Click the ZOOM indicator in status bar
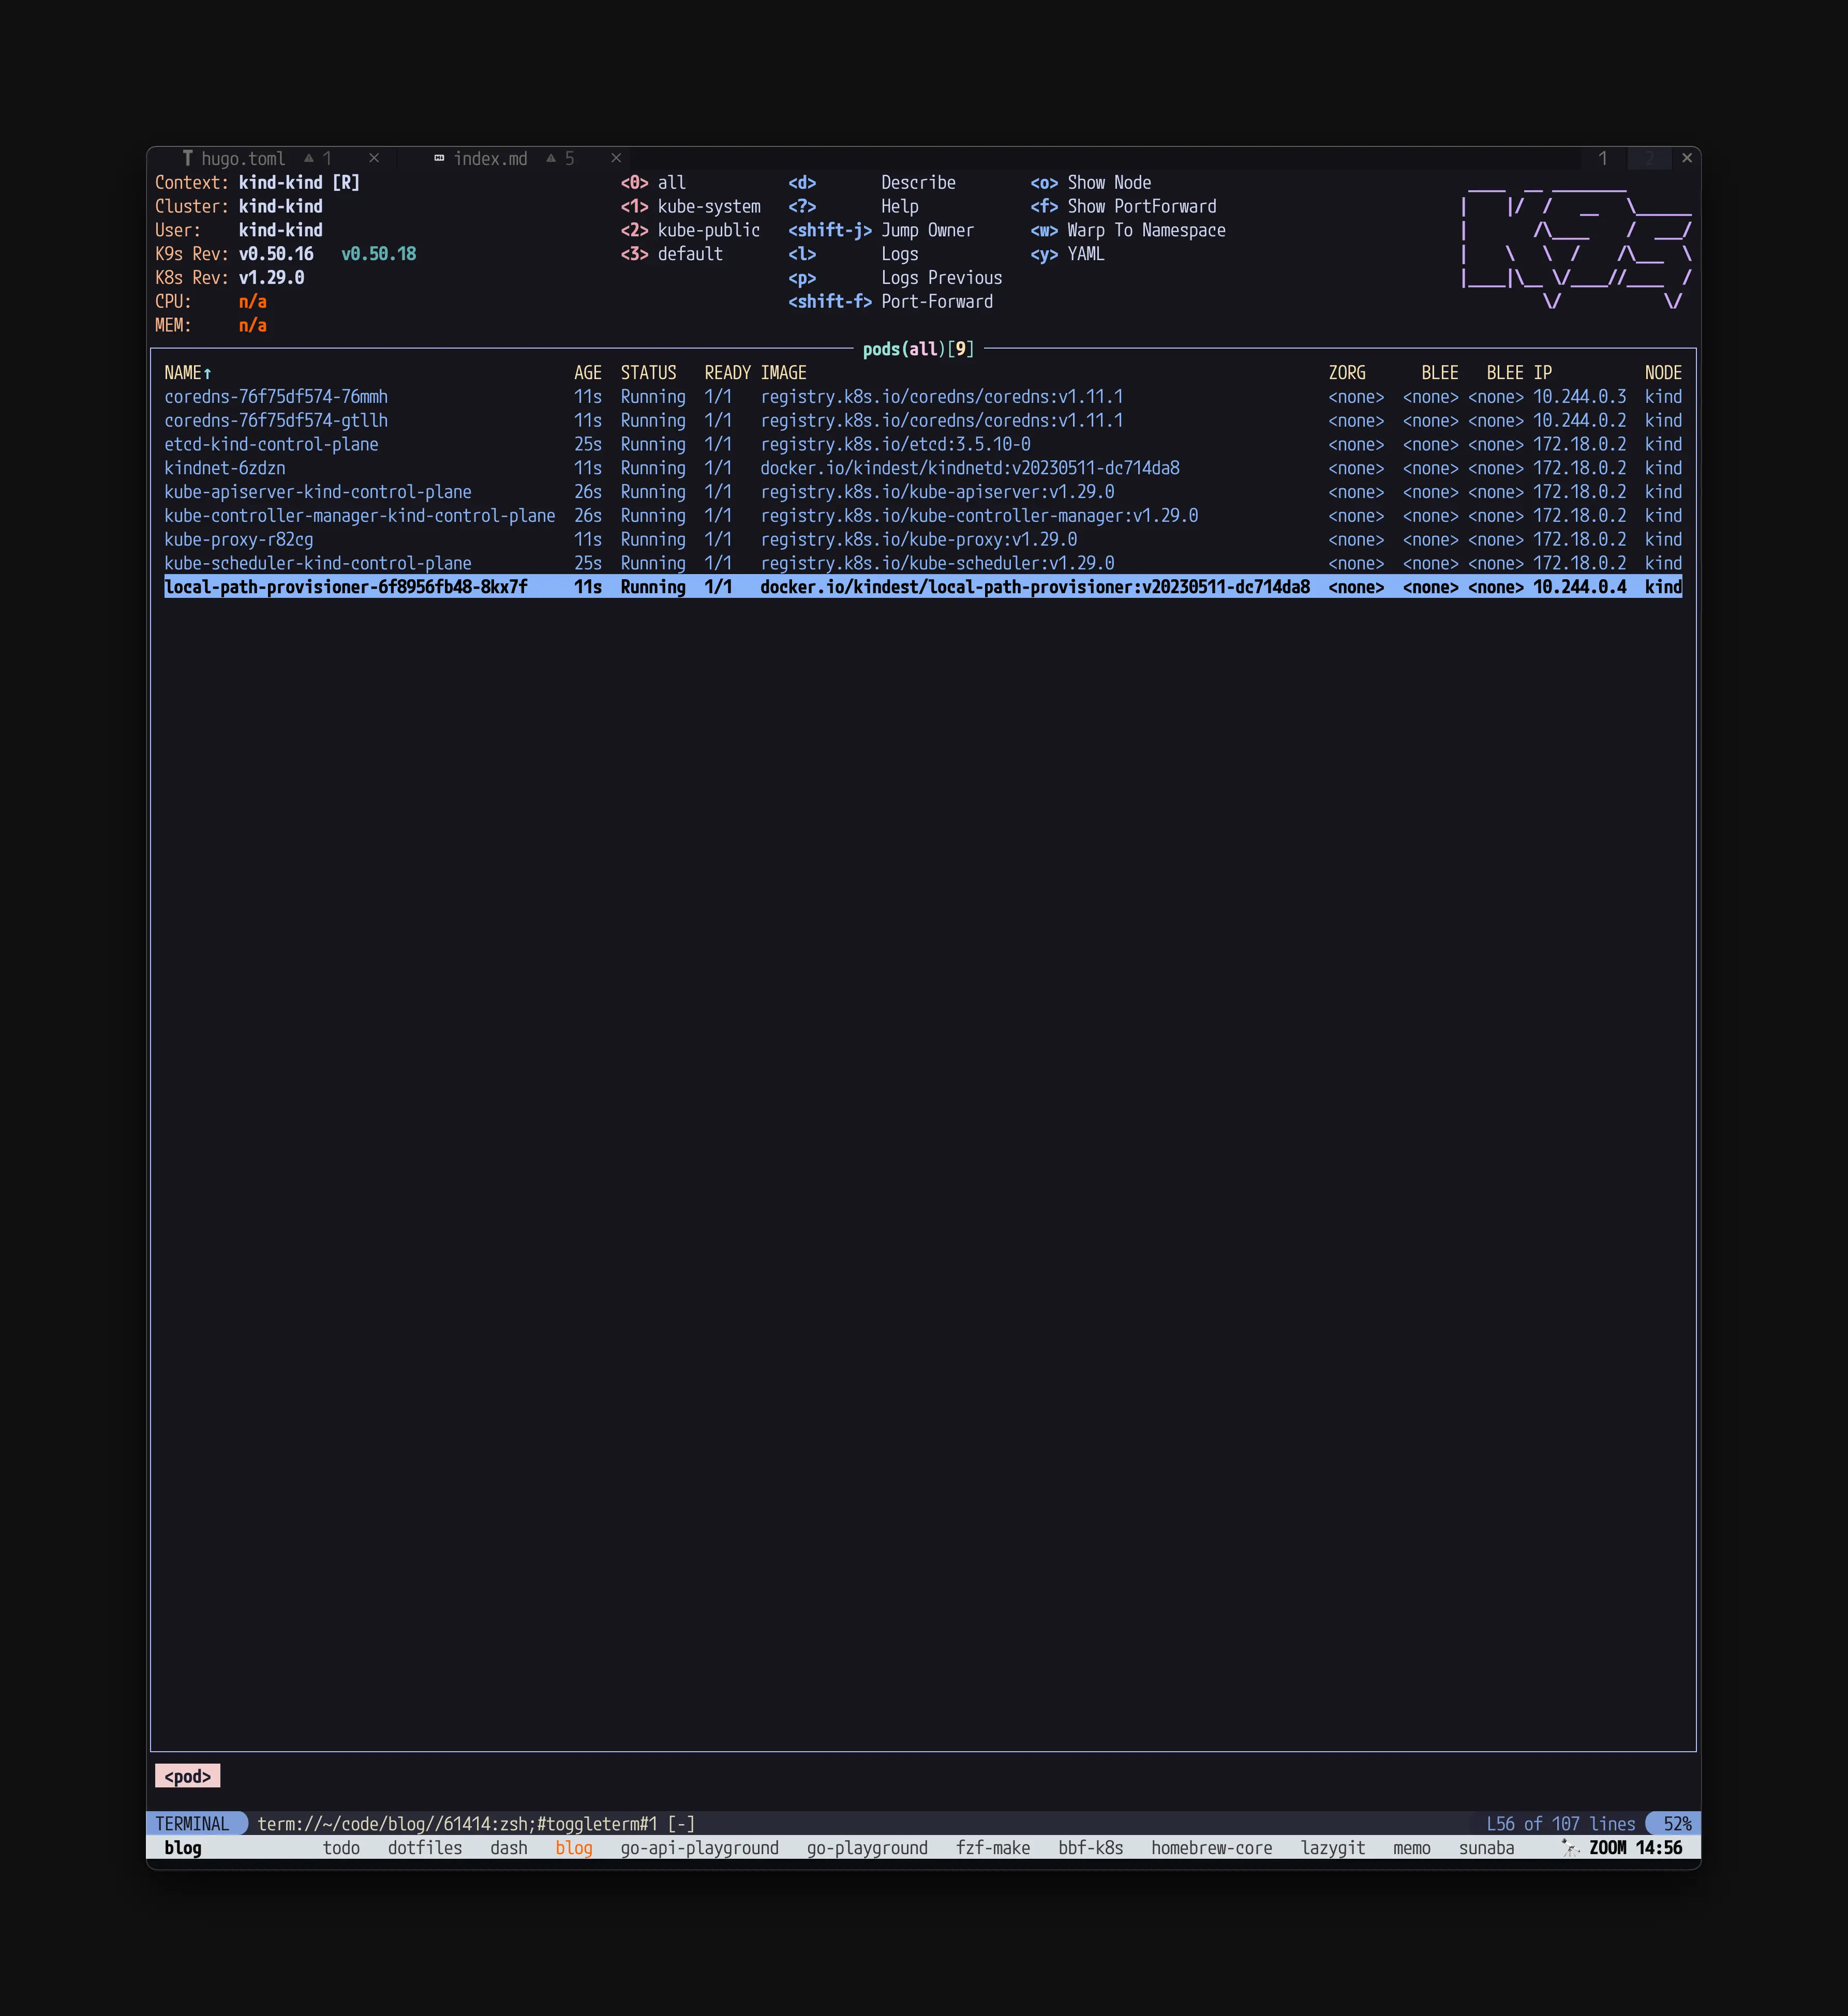The height and width of the screenshot is (2016, 1848). (1607, 1847)
